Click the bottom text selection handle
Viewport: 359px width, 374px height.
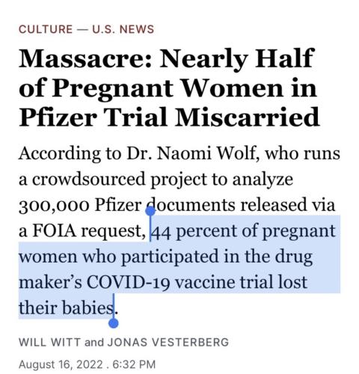(114, 323)
